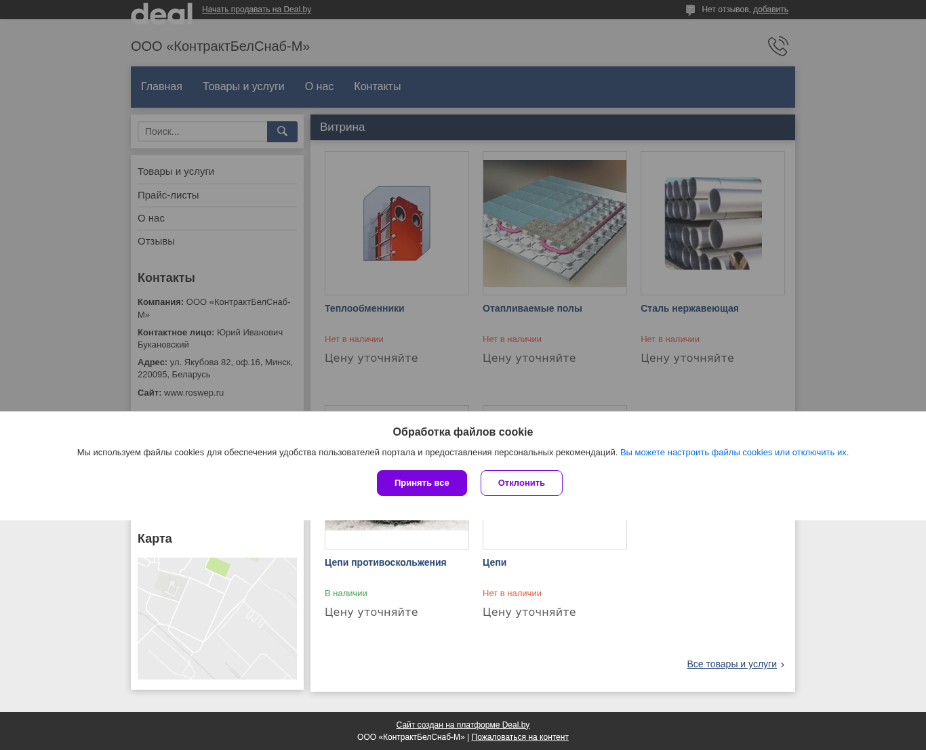
Task: Open Товары и услуги in the navigation bar
Action: pyautogui.click(x=243, y=87)
